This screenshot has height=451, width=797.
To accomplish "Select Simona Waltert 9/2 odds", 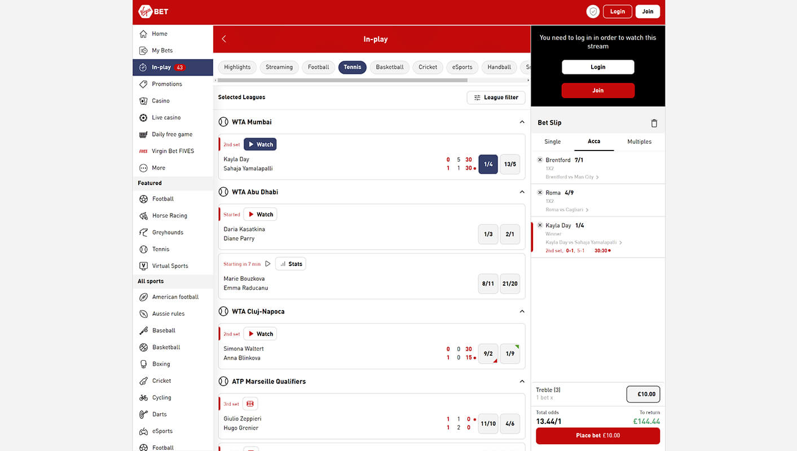I will (x=488, y=353).
